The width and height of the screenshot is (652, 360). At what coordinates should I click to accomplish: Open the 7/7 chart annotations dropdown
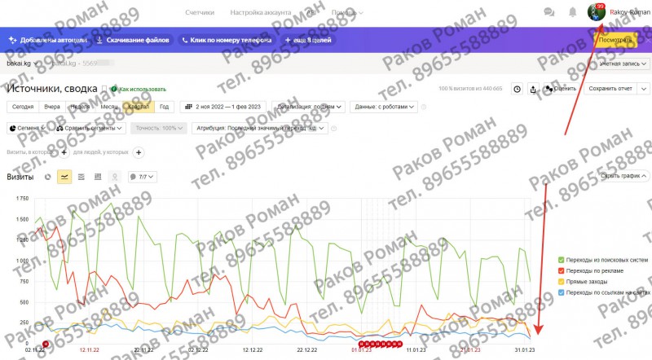click(x=142, y=177)
